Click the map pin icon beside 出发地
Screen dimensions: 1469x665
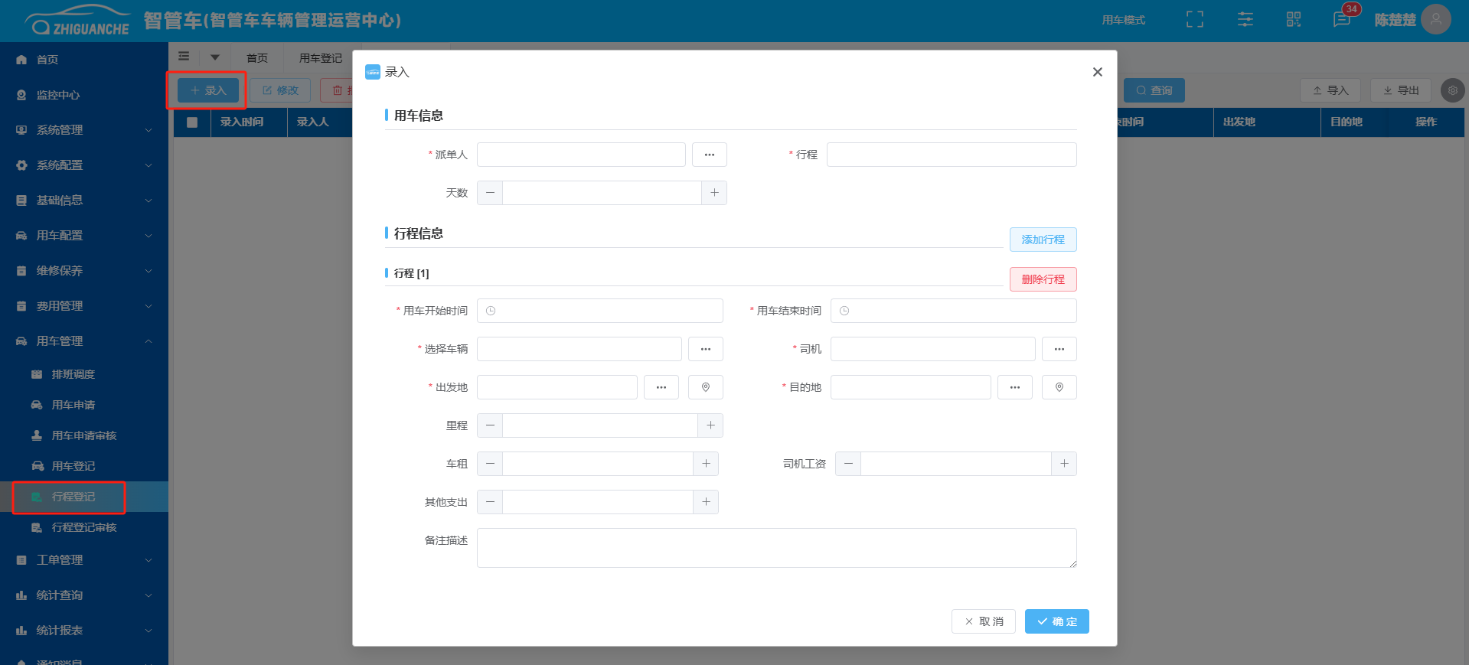point(705,387)
